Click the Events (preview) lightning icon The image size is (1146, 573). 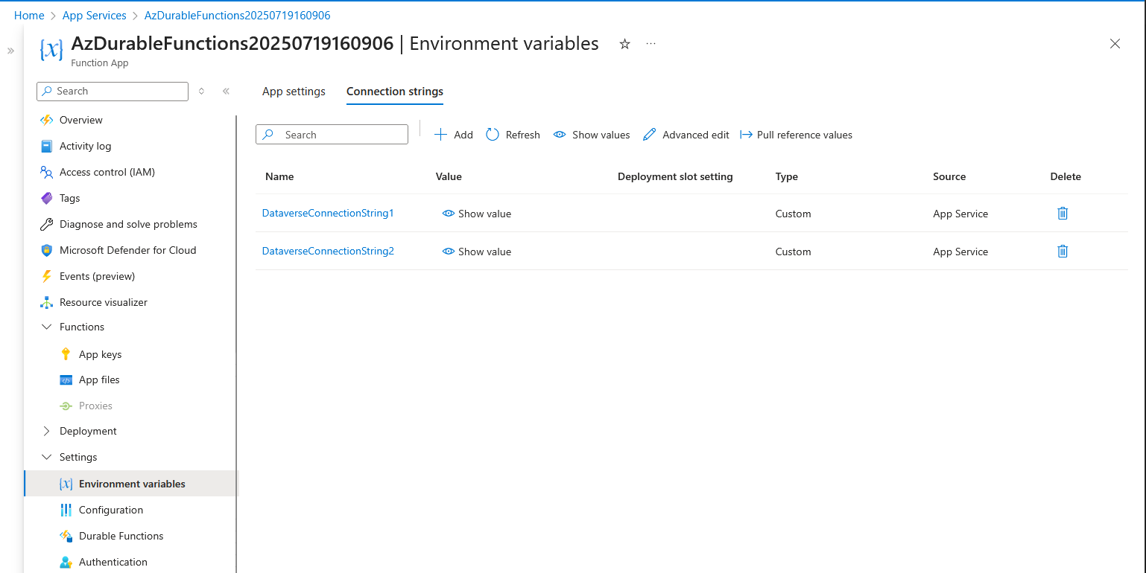[46, 276]
